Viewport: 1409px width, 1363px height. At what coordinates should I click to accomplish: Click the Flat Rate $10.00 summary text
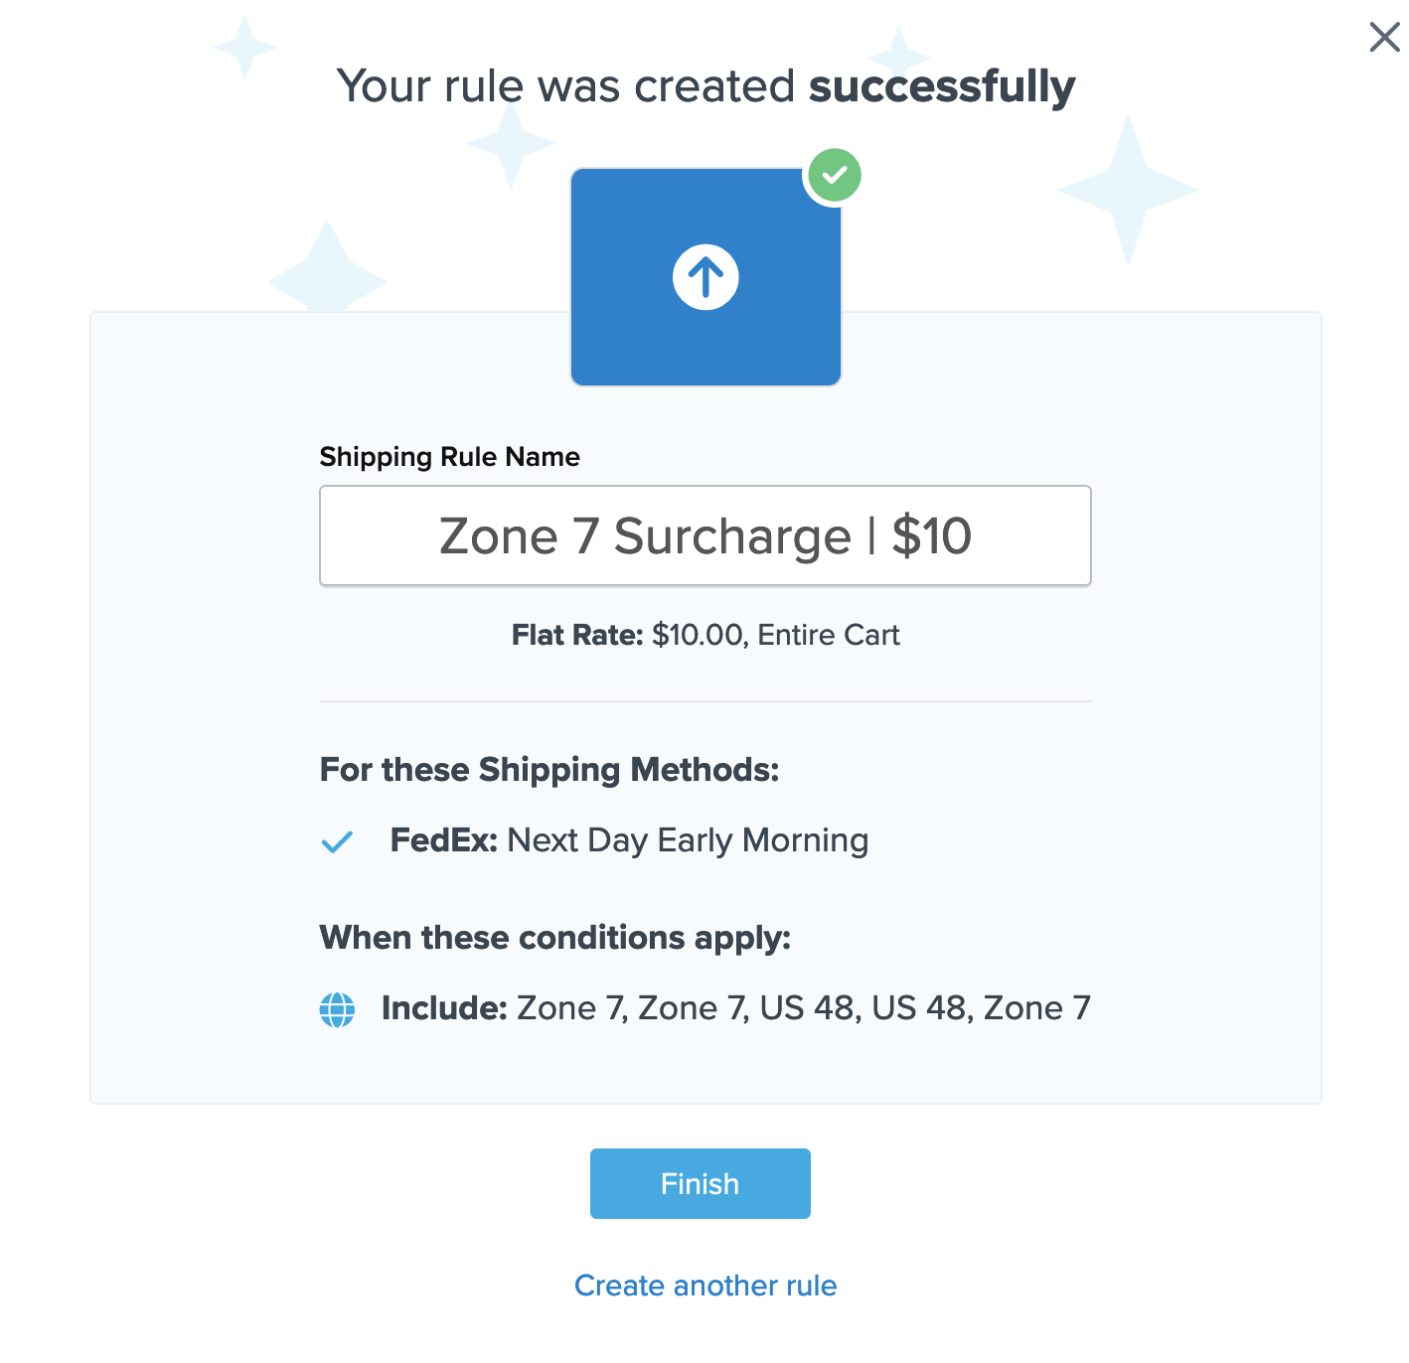tap(704, 636)
